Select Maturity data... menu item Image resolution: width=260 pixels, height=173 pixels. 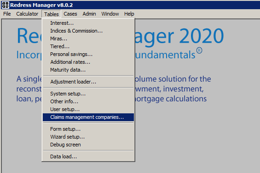click(x=88, y=70)
